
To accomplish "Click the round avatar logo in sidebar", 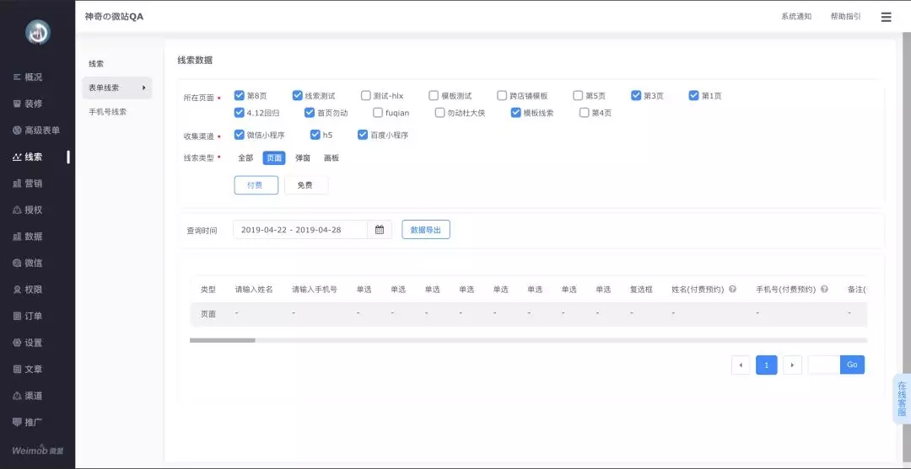I will tap(37, 32).
